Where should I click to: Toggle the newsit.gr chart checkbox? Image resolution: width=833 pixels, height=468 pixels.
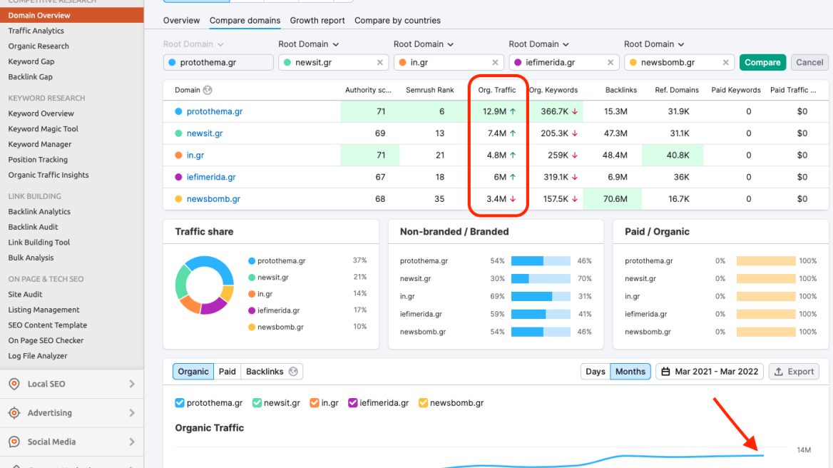pyautogui.click(x=257, y=403)
